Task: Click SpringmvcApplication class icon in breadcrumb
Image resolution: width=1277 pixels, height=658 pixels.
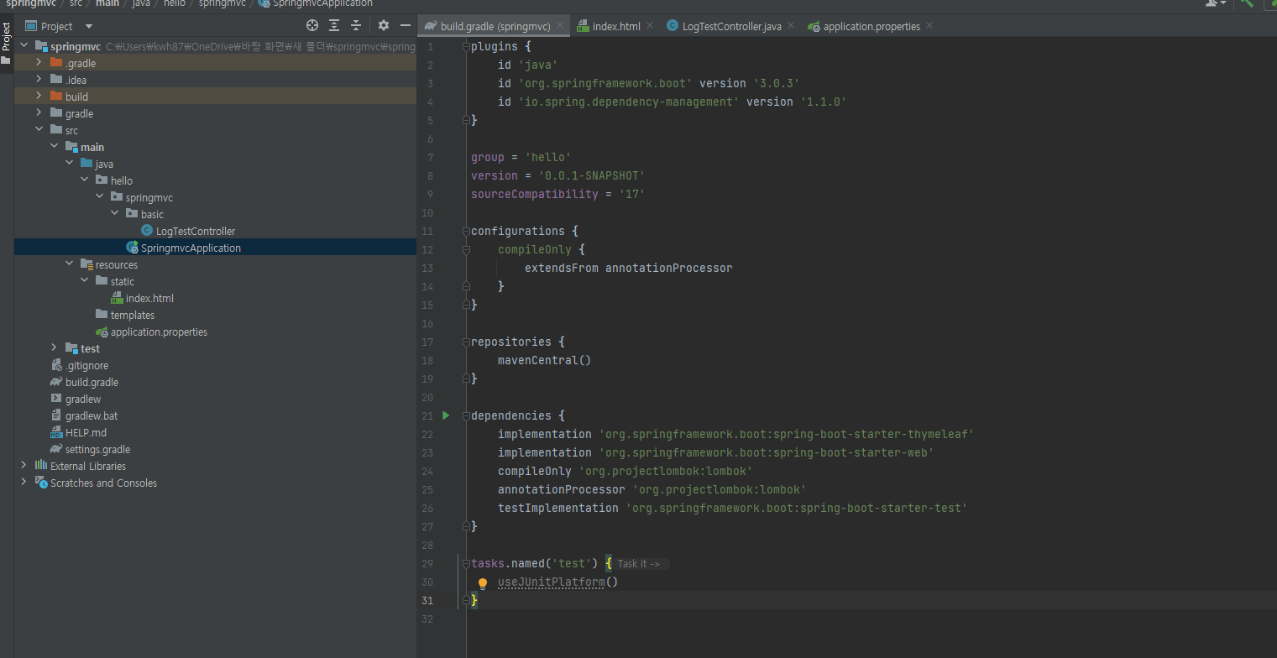Action: tap(264, 3)
